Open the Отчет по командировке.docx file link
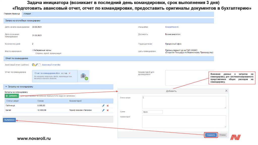This screenshot has height=145, width=258. coord(47,73)
